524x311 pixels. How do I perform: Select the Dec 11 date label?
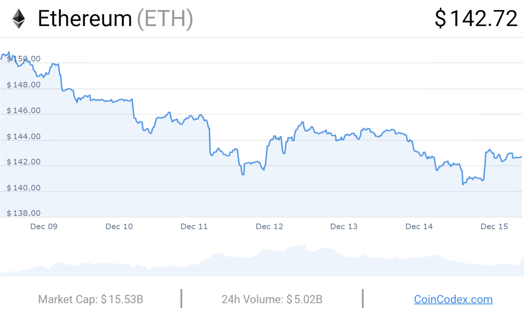pos(194,226)
